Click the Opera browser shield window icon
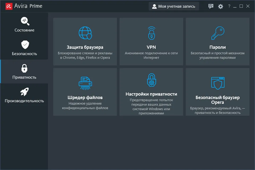This screenshot has width=255, height=170. (x=218, y=83)
